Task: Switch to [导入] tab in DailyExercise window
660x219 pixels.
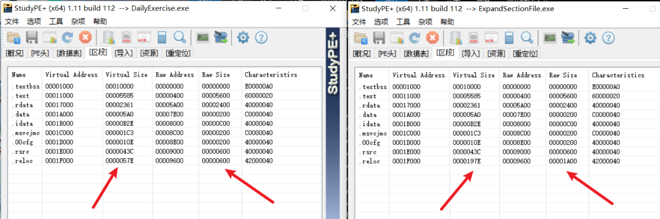Action: [124, 53]
